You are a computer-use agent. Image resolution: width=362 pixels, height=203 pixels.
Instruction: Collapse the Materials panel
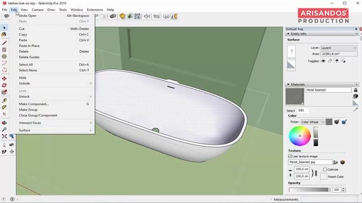[x=288, y=85]
